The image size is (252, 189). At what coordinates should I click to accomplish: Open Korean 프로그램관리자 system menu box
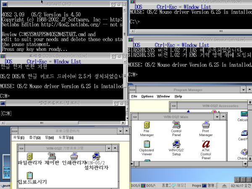coord(14,131)
